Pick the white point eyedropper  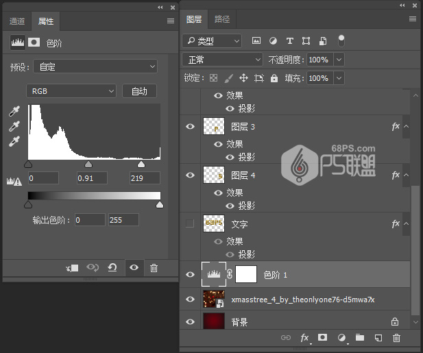14,141
